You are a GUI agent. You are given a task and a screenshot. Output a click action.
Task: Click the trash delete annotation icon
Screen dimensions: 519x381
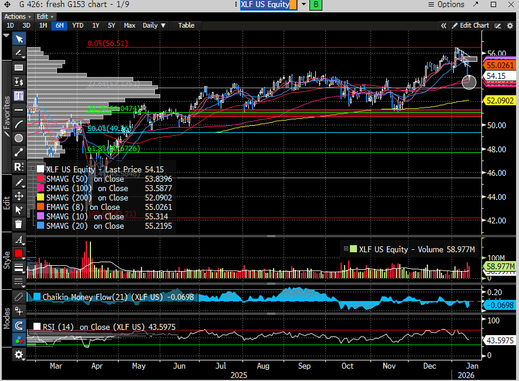click(19, 223)
